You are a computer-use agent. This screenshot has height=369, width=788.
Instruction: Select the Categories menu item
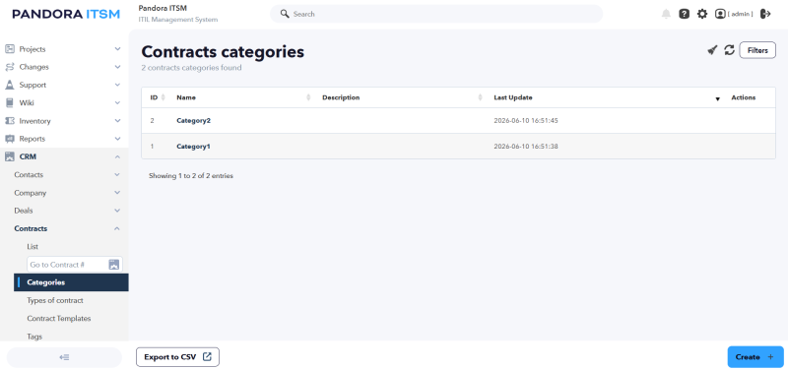point(71,282)
